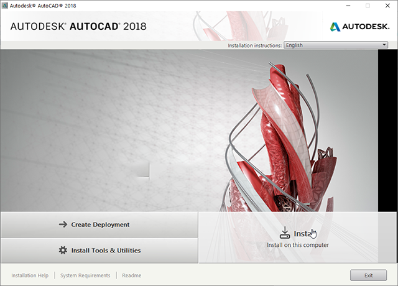The image size is (398, 286).
Task: Open the Installation instructions language dropdown
Action: click(336, 45)
